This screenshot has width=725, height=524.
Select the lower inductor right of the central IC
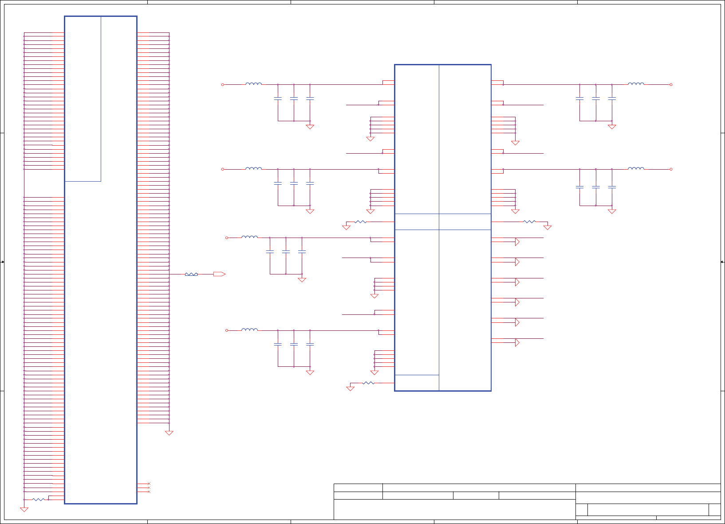point(636,168)
